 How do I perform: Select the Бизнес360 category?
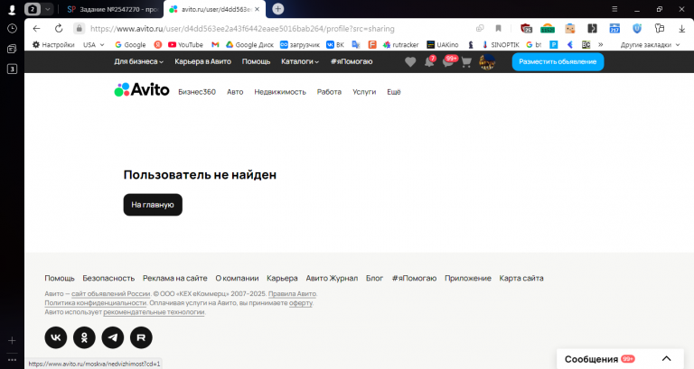point(197,92)
